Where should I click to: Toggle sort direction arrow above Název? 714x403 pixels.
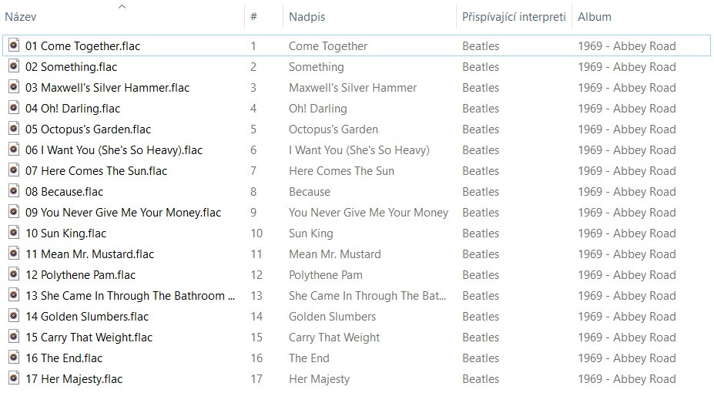pos(122,6)
